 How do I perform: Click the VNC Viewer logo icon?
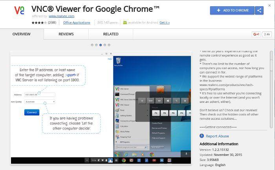[x=19, y=11]
